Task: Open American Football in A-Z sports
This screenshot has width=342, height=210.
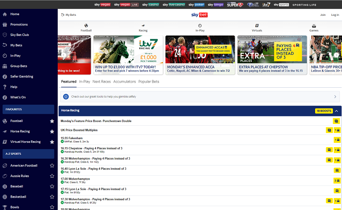Action: point(24,166)
